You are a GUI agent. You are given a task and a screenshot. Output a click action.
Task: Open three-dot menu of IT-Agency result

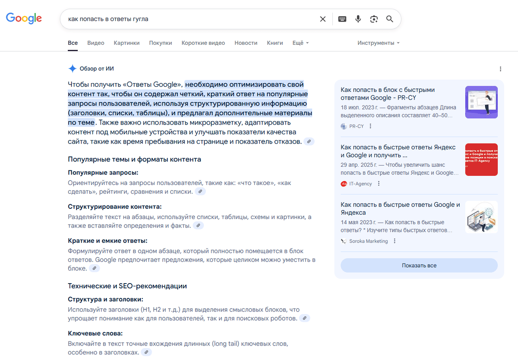(x=379, y=183)
